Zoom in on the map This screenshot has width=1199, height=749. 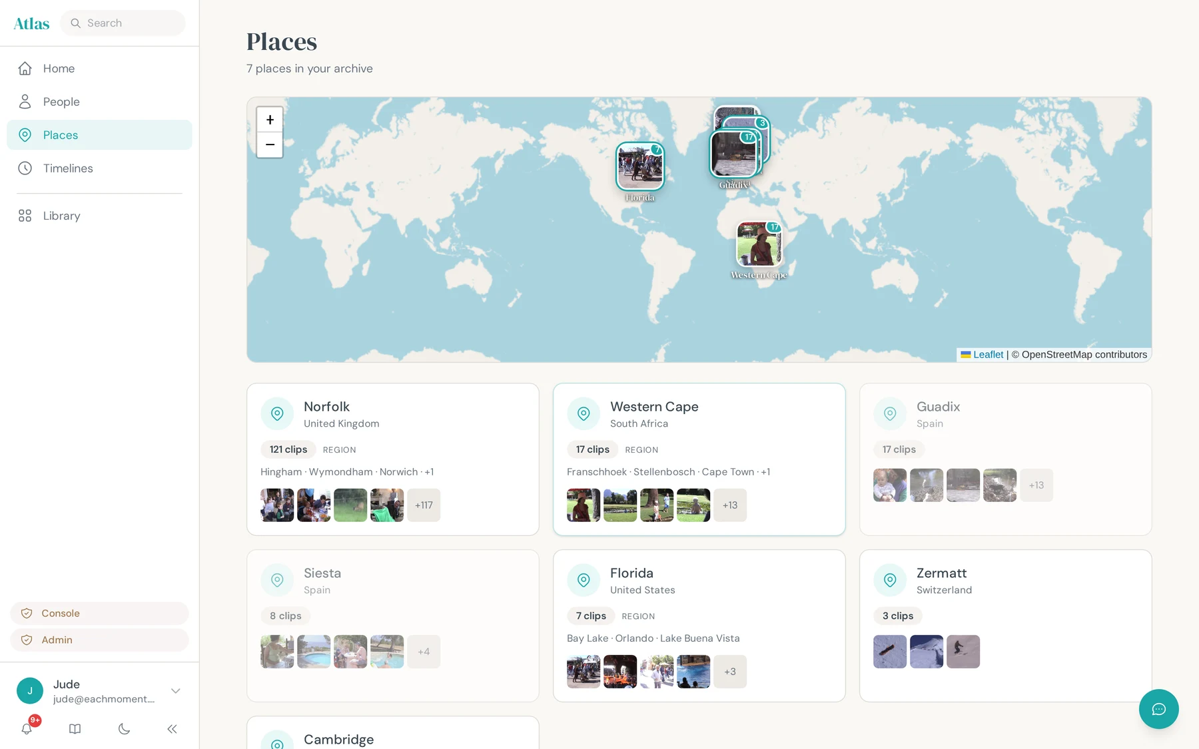coord(270,120)
